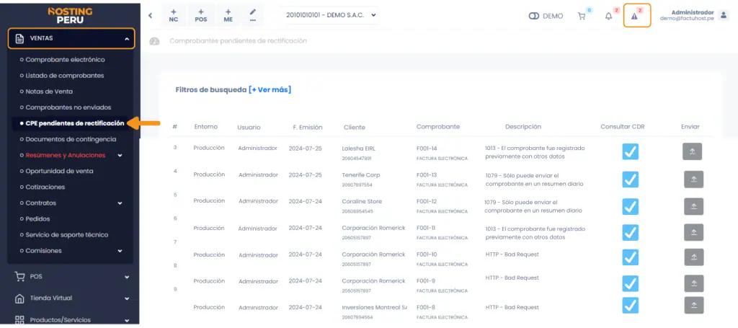Screen dimensions: 738x328
Task: Click the Tienda Virtual house icon
Action: tap(19, 298)
